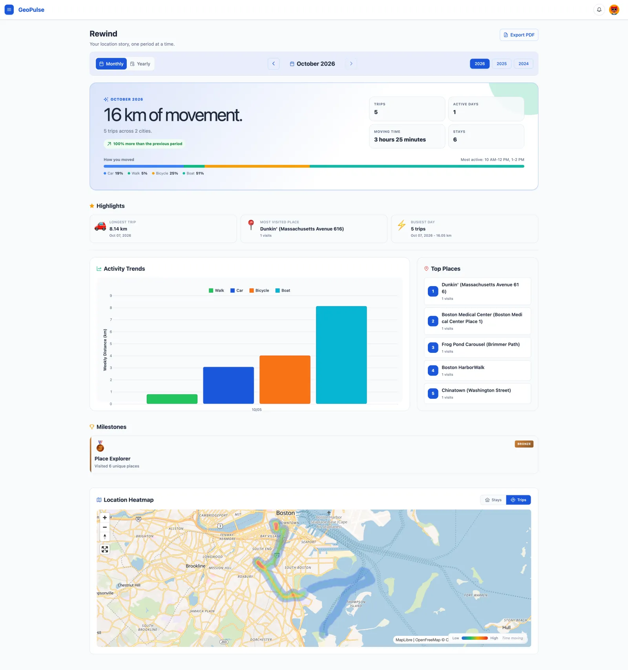Zoom out on the heatmap map
This screenshot has width=628, height=670.
(105, 527)
